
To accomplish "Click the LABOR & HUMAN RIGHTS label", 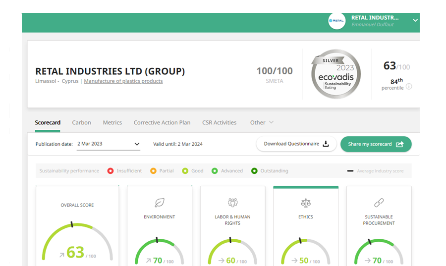I will [232, 220].
